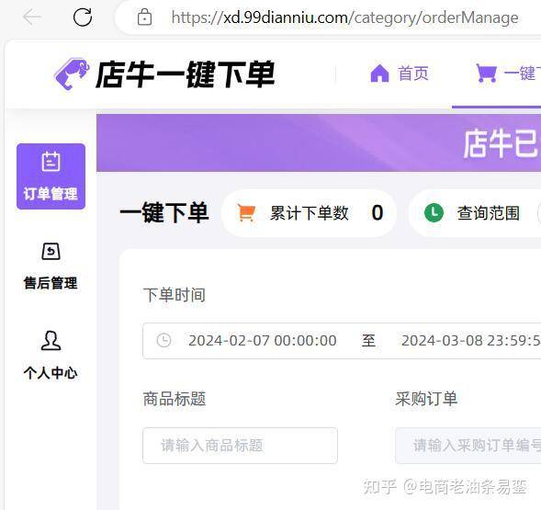Click the 个人中心 user icon

(51, 341)
